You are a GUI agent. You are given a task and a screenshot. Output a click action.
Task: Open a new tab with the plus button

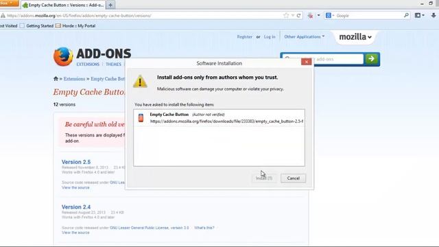click(110, 5)
